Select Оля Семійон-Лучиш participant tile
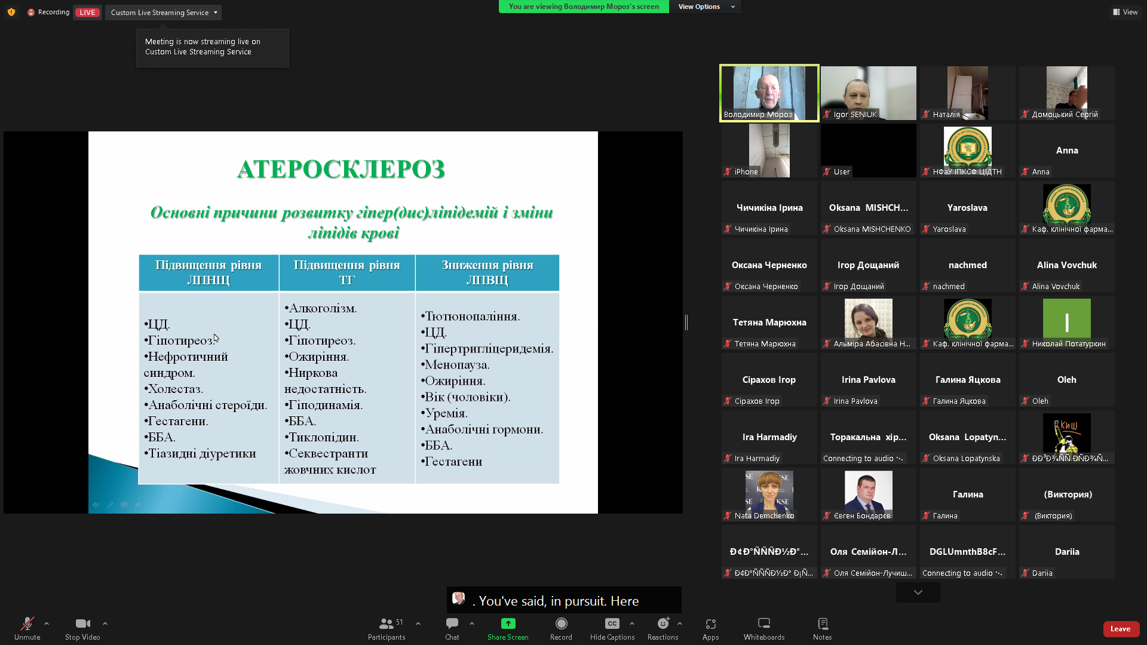Screen dimensions: 1147x645 [x=869, y=552]
